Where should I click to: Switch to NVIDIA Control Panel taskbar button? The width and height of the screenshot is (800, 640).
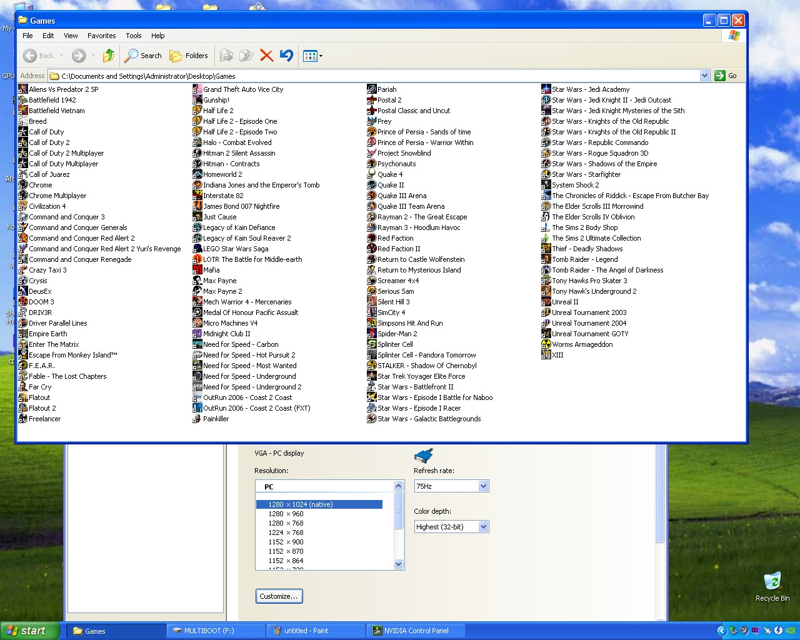click(416, 631)
